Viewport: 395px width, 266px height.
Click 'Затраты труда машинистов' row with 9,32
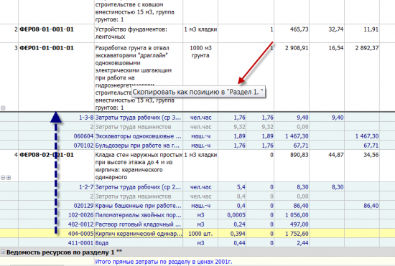point(134,127)
